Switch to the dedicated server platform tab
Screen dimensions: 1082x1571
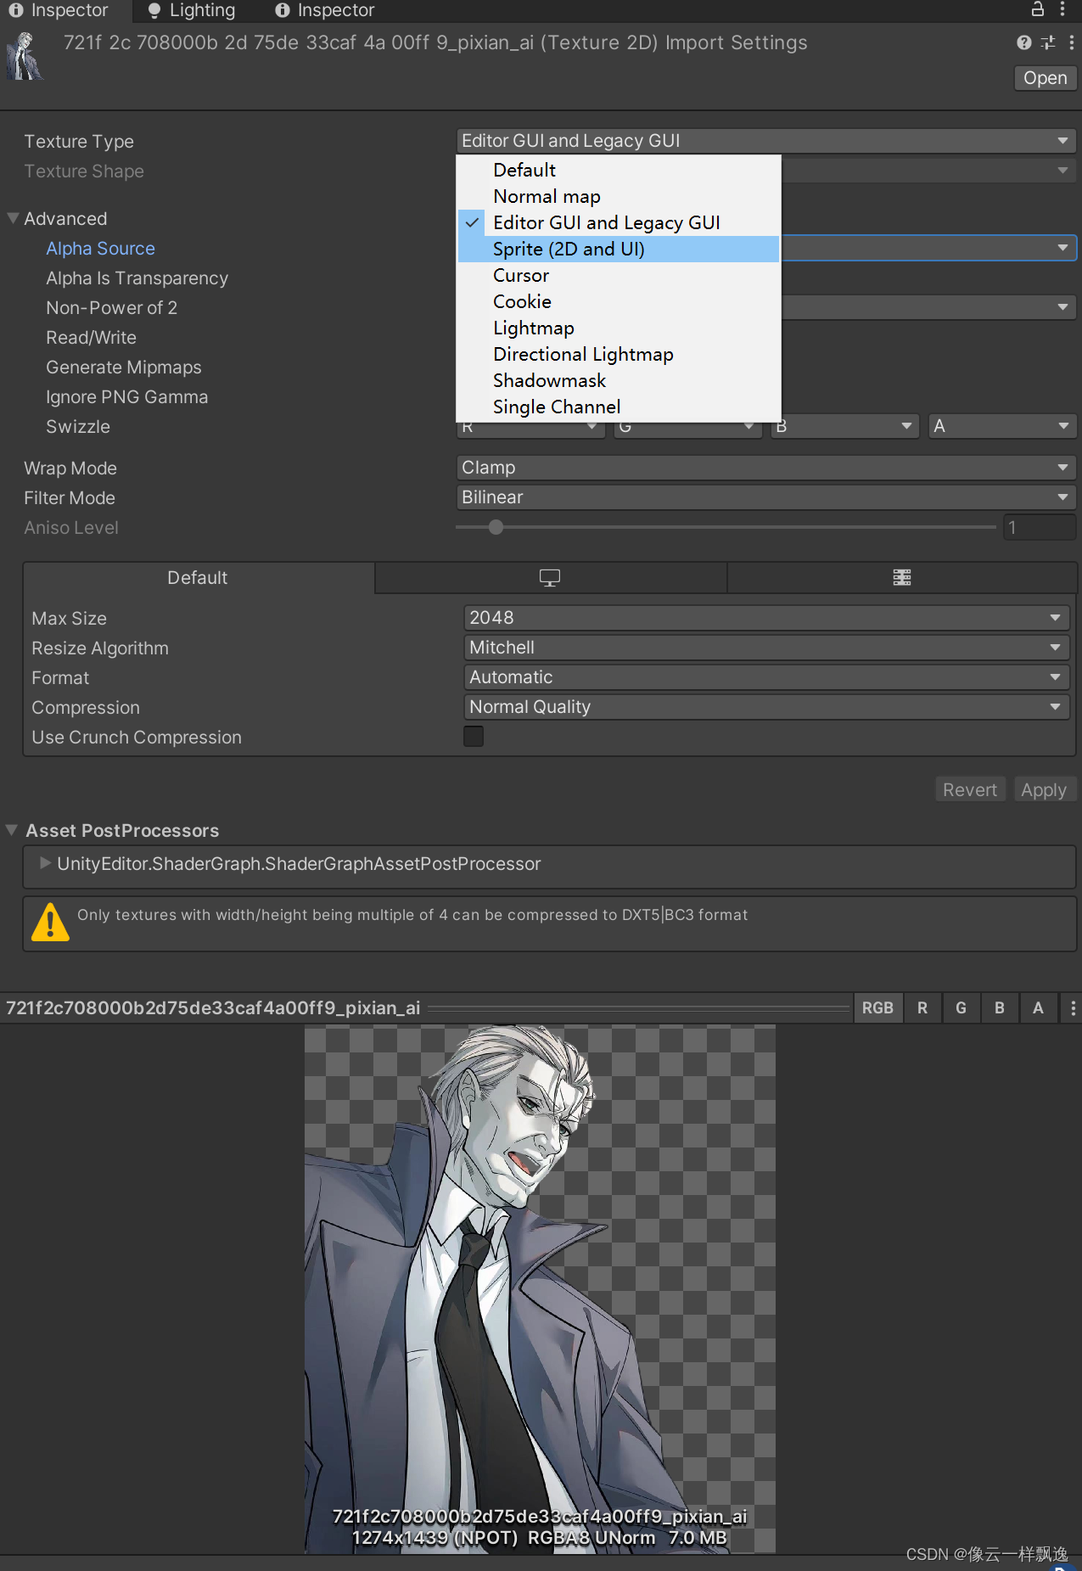pyautogui.click(x=902, y=578)
